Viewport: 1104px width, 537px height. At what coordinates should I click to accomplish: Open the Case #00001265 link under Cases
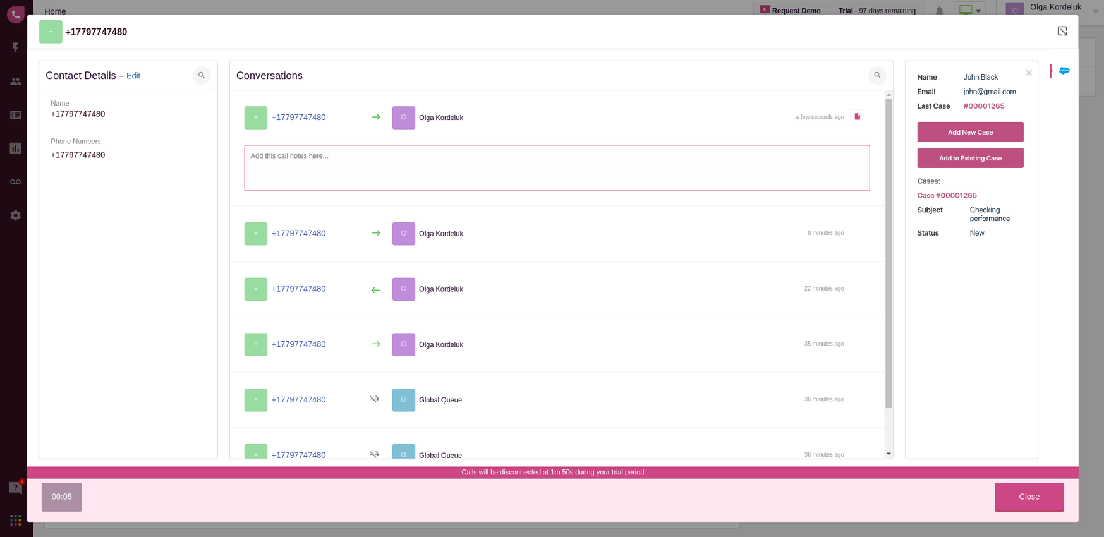pos(947,196)
